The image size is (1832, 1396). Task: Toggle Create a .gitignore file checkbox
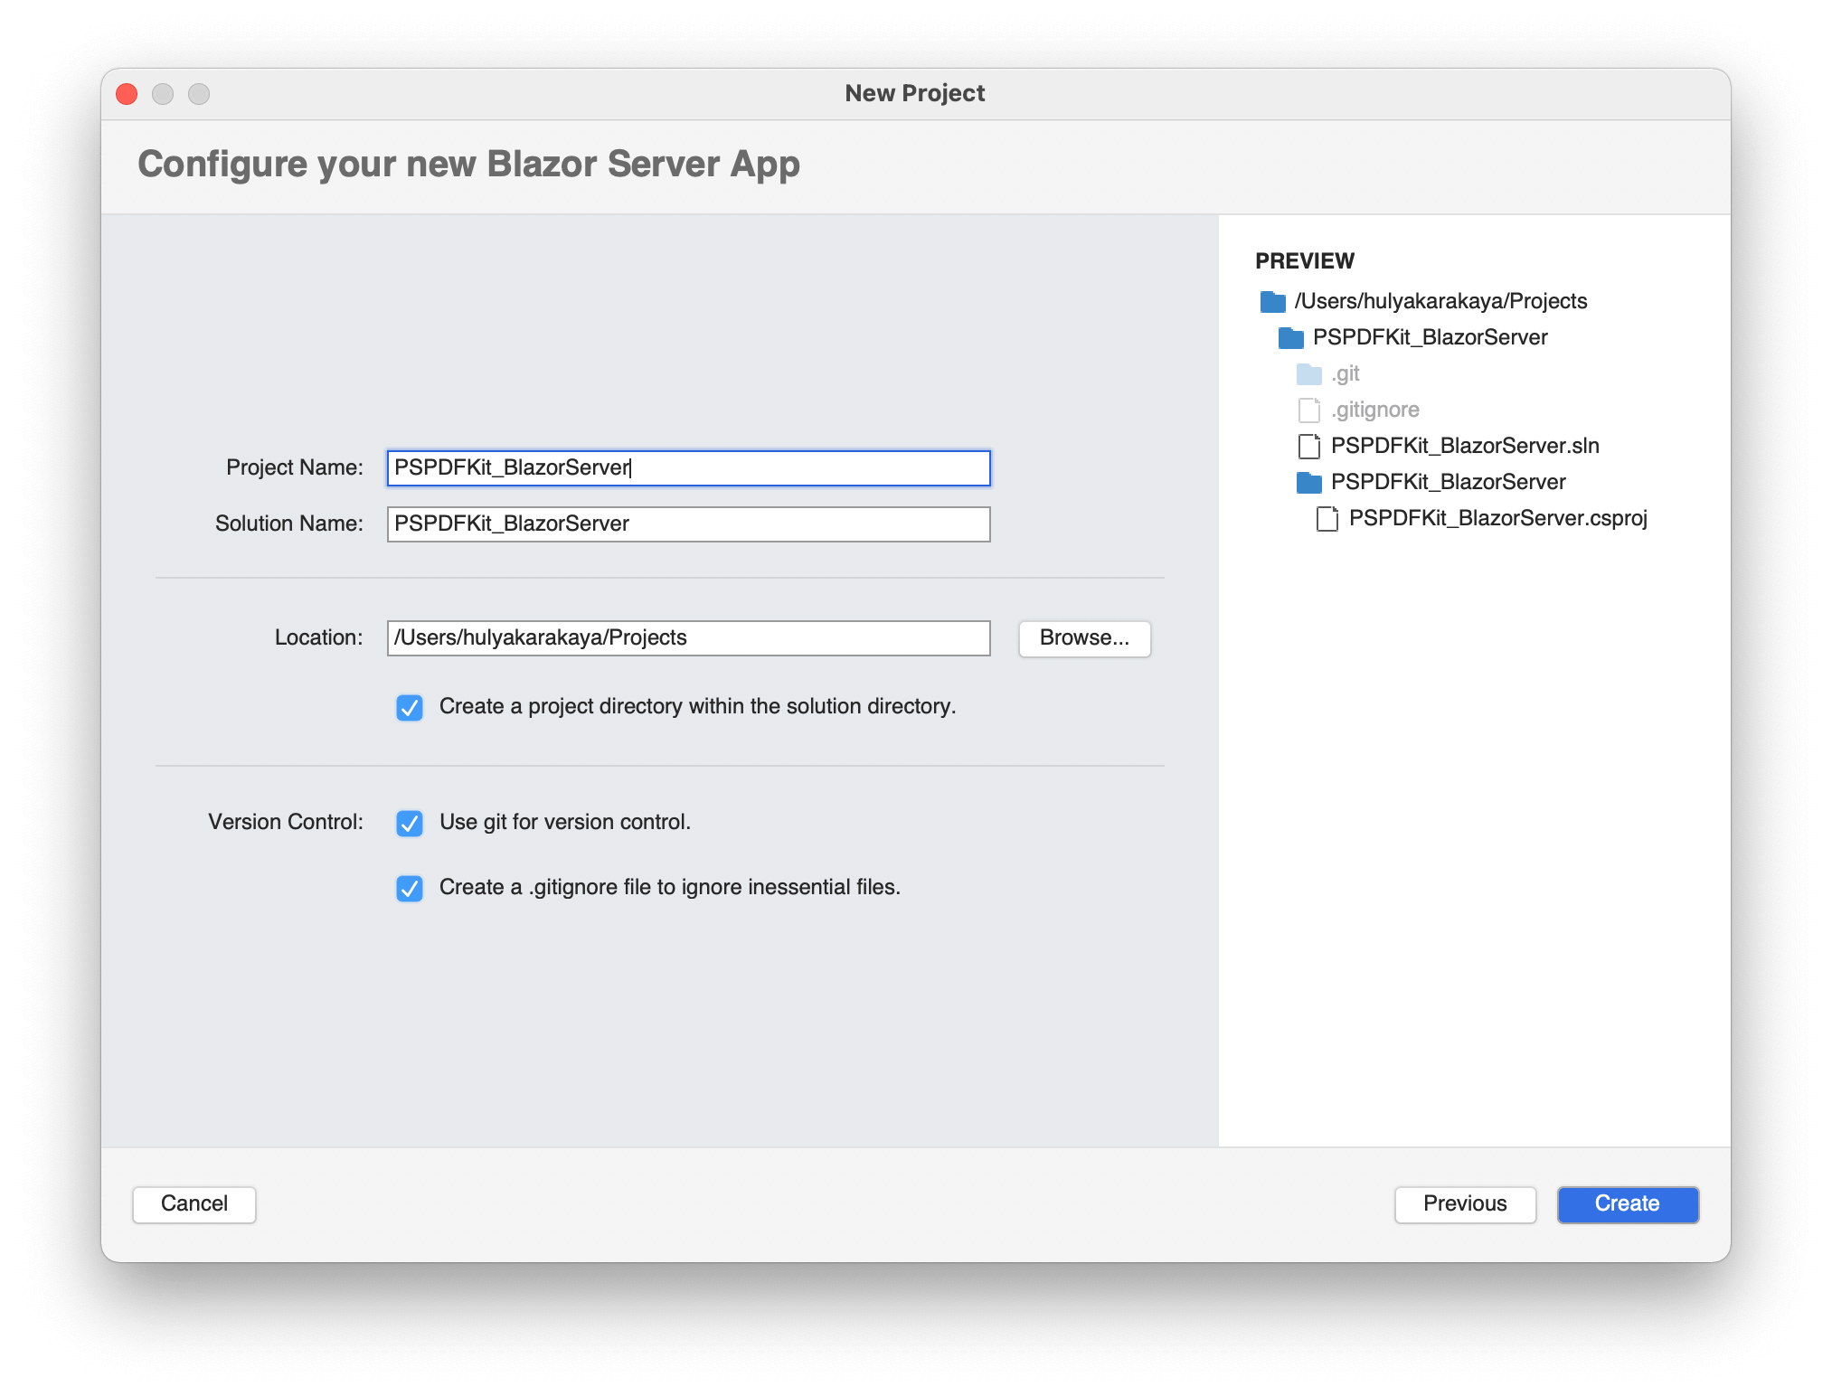[410, 888]
